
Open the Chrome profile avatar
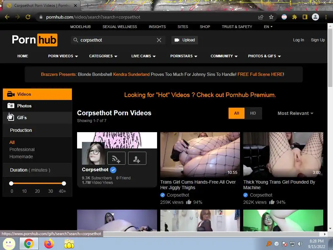(315, 17)
